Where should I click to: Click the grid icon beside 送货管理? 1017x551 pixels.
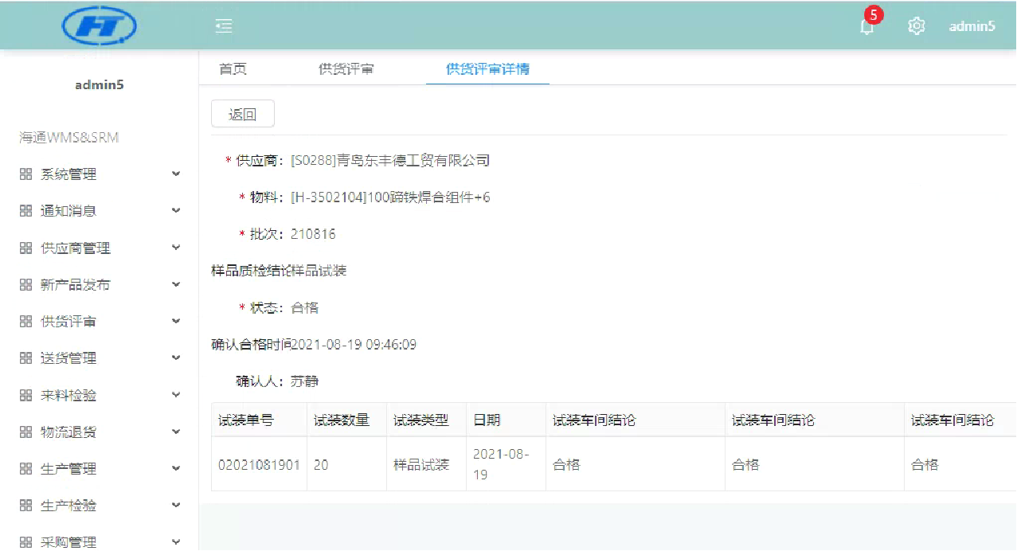[25, 358]
